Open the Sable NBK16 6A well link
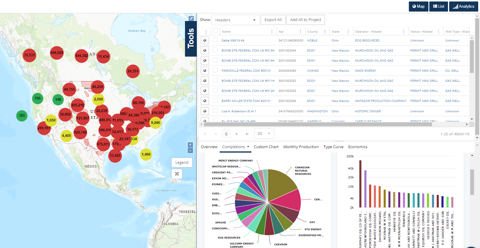The height and width of the screenshot is (248, 480). click(233, 40)
